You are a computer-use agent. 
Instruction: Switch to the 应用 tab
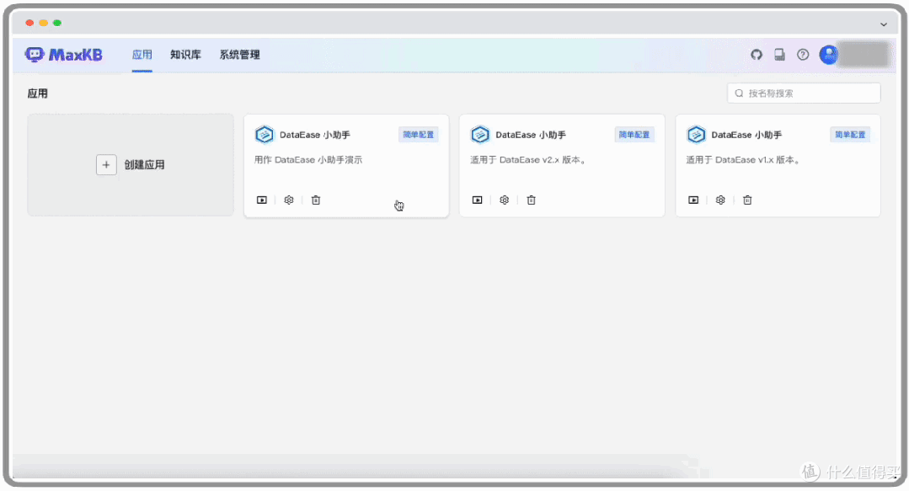click(142, 55)
